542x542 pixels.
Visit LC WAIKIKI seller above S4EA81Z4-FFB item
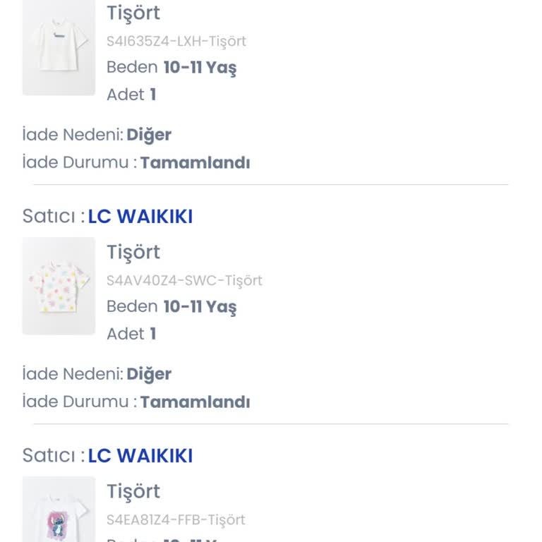pos(140,456)
